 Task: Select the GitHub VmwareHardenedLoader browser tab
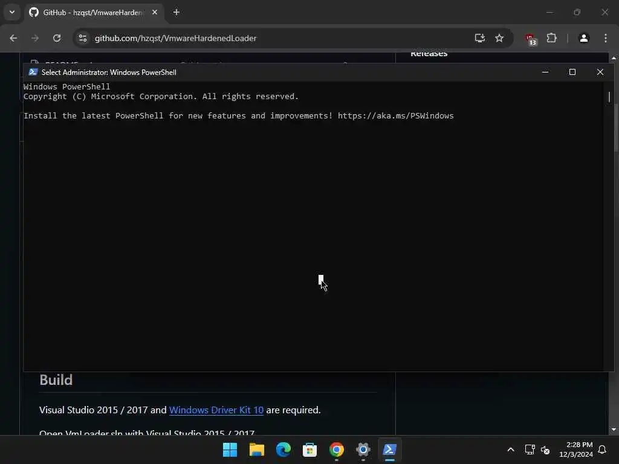point(94,13)
